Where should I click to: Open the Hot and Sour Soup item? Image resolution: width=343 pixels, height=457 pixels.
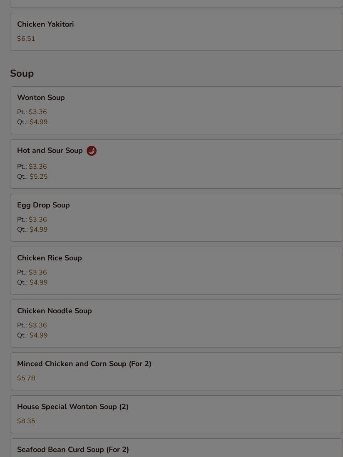(176, 164)
